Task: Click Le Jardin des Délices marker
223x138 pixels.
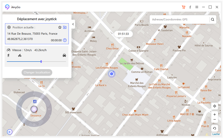Action: coord(132,60)
